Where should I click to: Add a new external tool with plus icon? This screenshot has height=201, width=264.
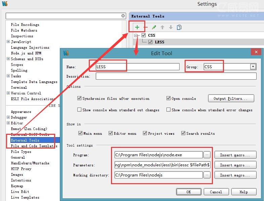[137, 27]
